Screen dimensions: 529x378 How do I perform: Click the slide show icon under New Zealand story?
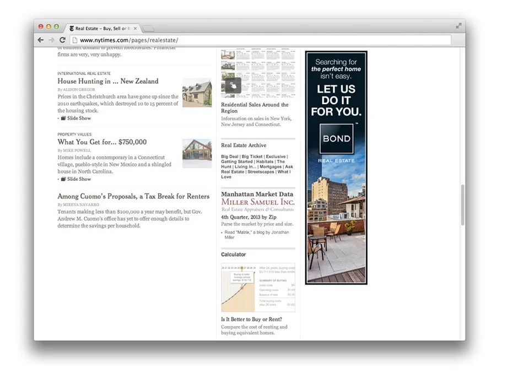pyautogui.click(x=63, y=118)
